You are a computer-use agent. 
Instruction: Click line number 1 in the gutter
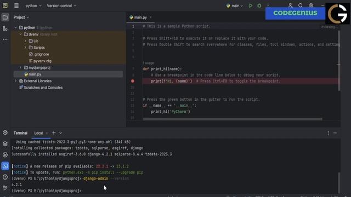click(x=133, y=26)
